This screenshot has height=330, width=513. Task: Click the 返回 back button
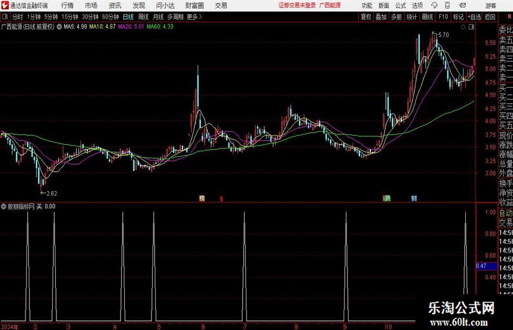tap(490, 17)
